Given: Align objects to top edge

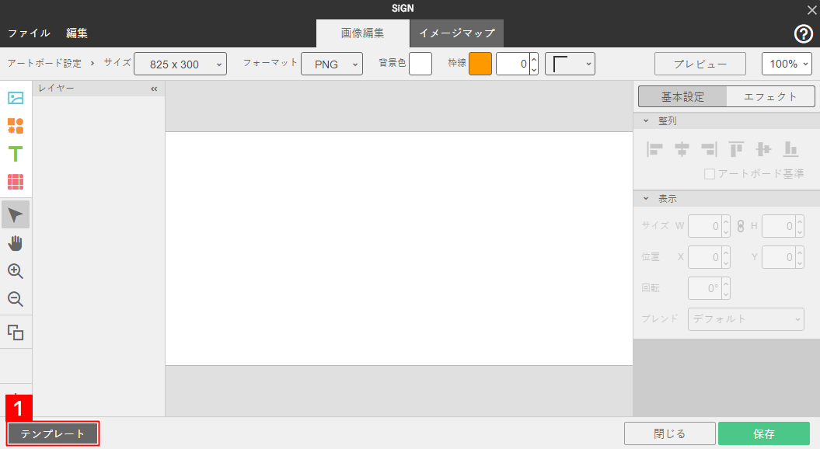Looking at the screenshot, I should [736, 149].
